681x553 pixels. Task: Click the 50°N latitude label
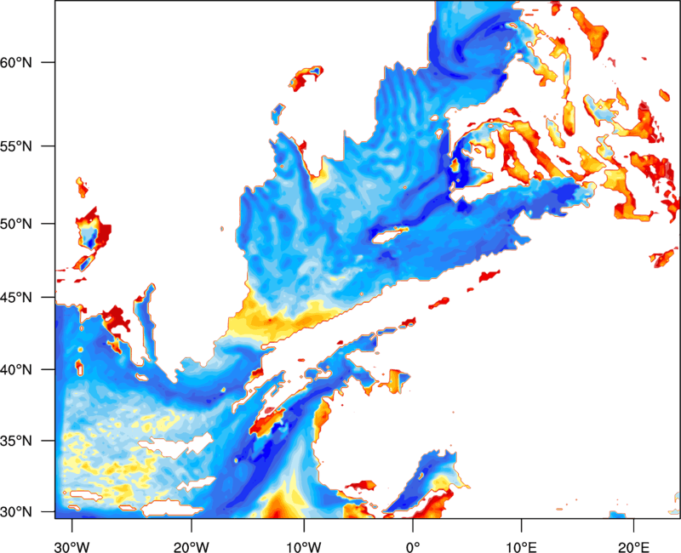pyautogui.click(x=16, y=224)
